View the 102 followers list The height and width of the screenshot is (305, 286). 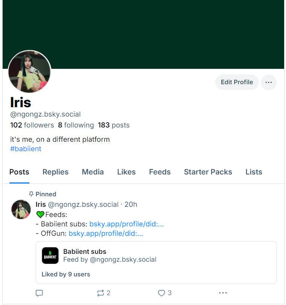point(32,125)
